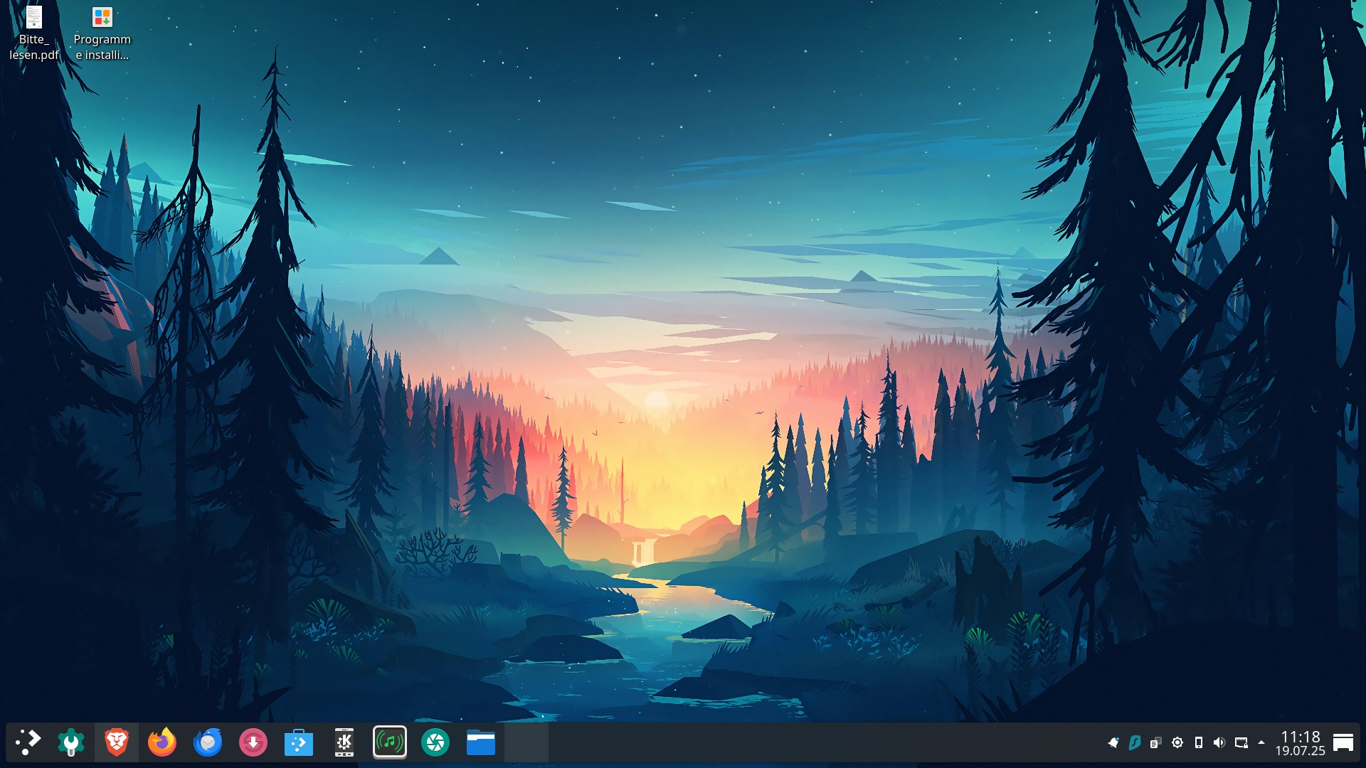
Task: Show notifications from bell icon
Action: 1113,742
